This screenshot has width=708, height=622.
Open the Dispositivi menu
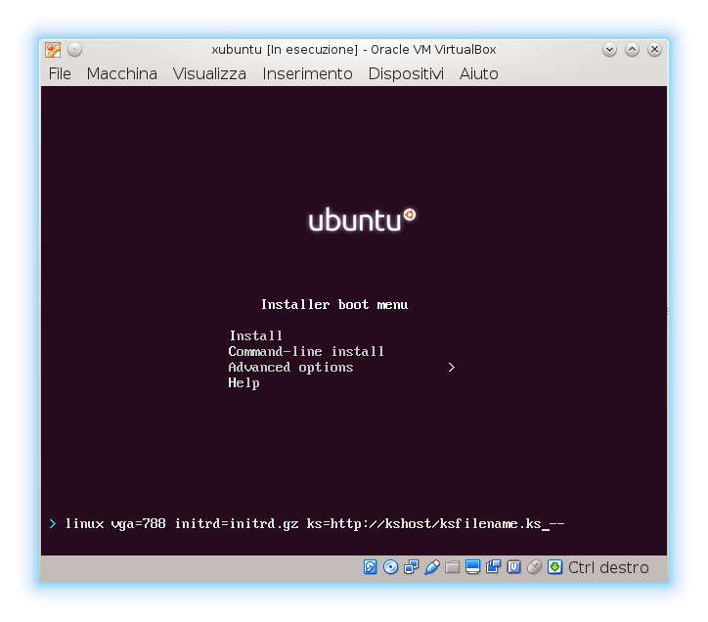[406, 73]
